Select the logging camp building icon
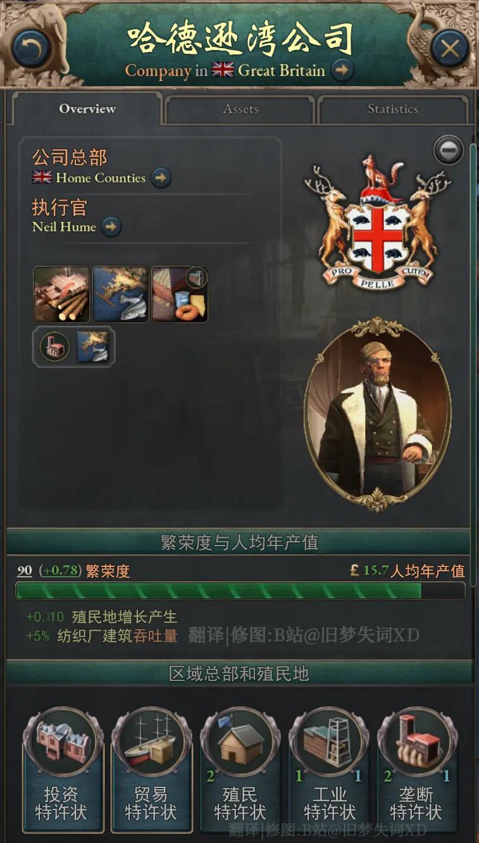The width and height of the screenshot is (479, 843). click(x=61, y=294)
